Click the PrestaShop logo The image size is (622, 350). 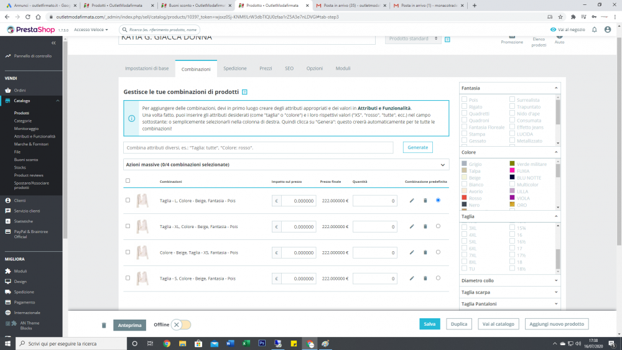point(31,30)
